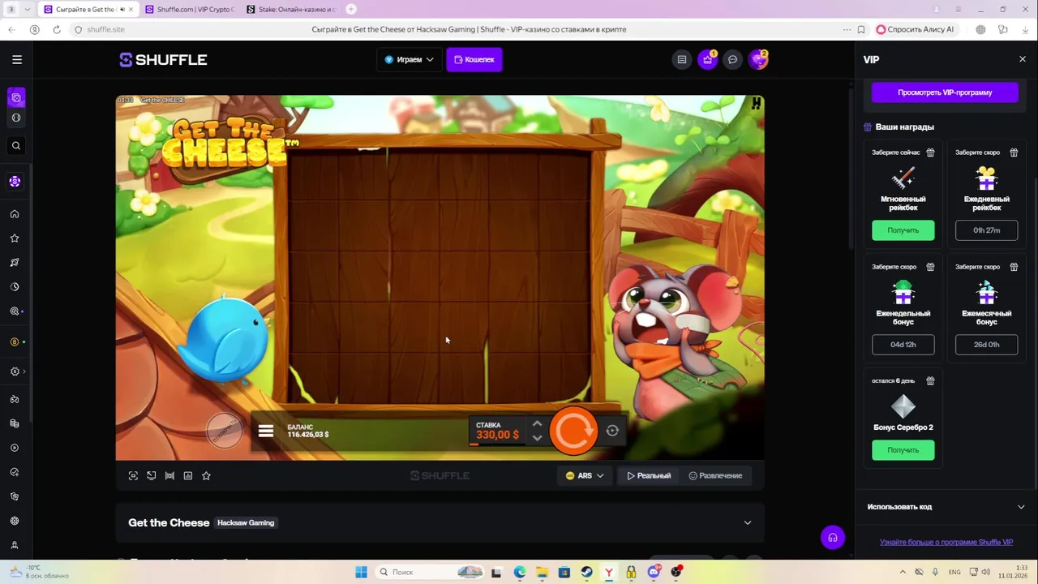Open the Кошелек wallet button
This screenshot has height=584, width=1038.
pos(474,59)
